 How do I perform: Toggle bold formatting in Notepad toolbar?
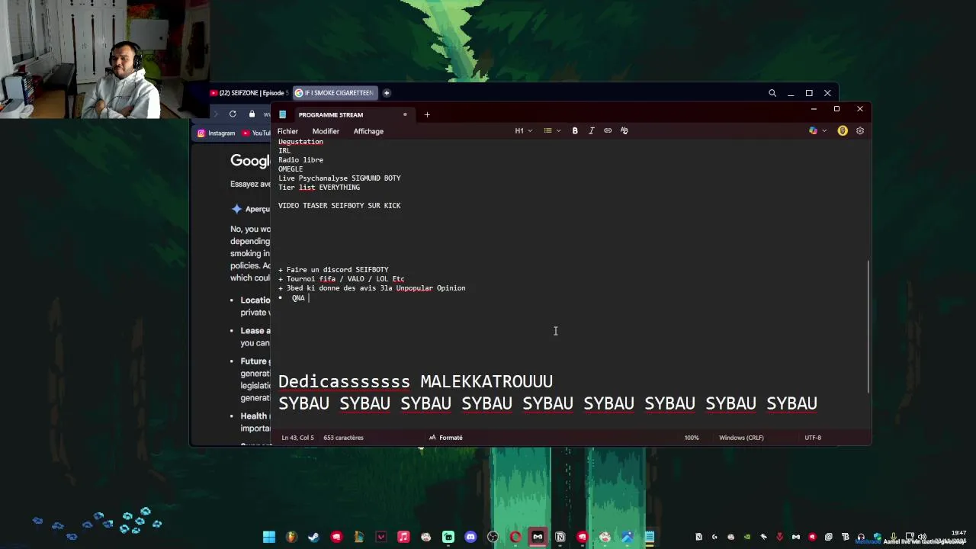point(575,130)
